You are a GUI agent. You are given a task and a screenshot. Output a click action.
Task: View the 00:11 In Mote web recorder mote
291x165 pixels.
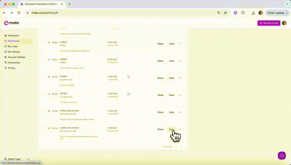click(172, 129)
